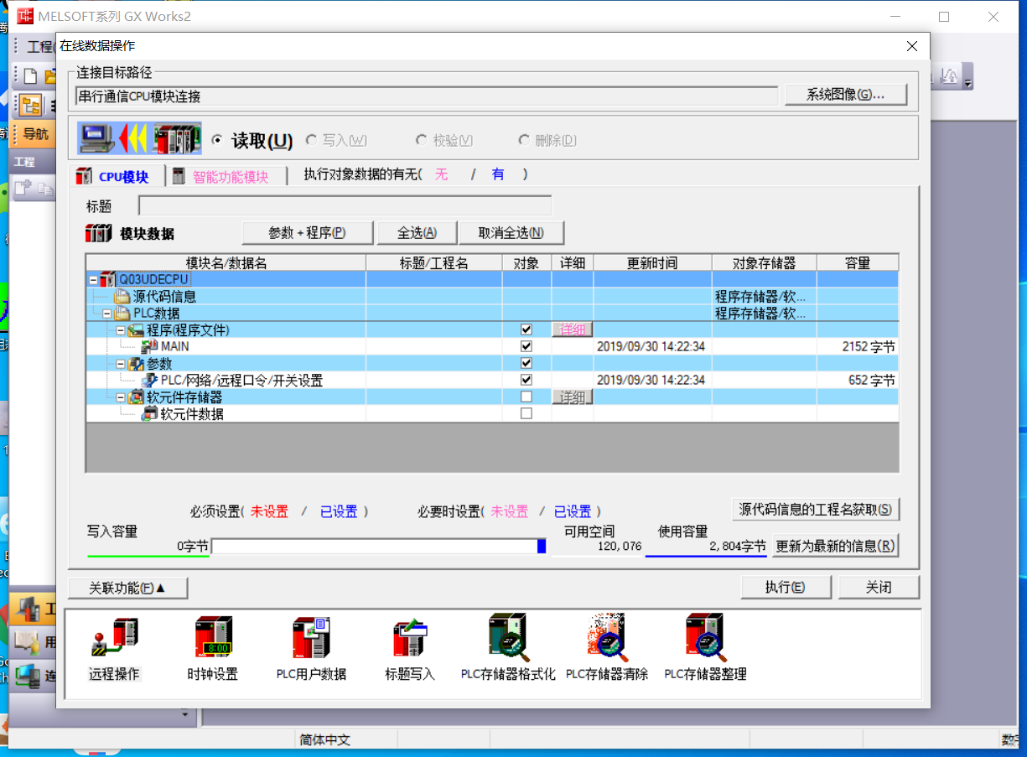Collapse the PLC数据 tree node

pyautogui.click(x=106, y=313)
